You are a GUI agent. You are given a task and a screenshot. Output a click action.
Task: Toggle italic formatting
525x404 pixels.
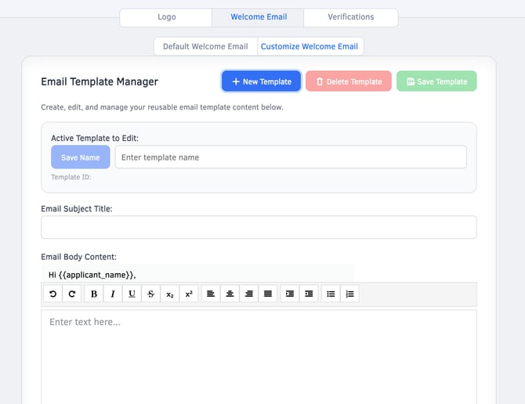click(x=113, y=294)
